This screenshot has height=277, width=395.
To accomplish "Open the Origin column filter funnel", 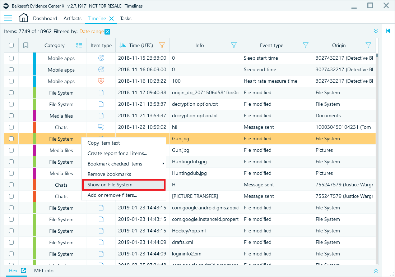I will point(368,45).
